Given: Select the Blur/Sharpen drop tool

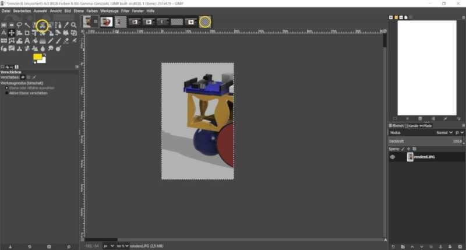Looking at the screenshot, I should click(x=43, y=48).
